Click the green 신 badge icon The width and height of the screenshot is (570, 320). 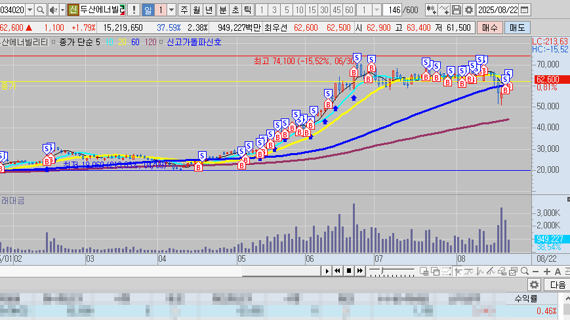pyautogui.click(x=73, y=10)
